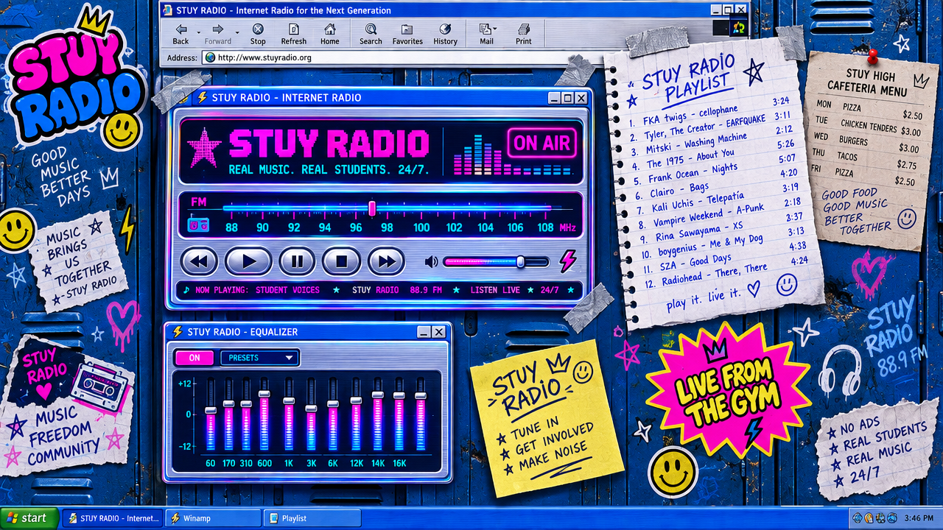943x530 pixels.
Task: Minimize the Equalizer window
Action: pyautogui.click(x=424, y=332)
